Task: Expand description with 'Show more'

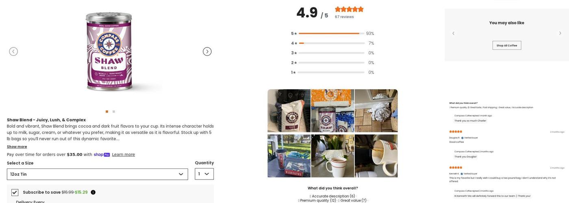Action: coord(17,147)
